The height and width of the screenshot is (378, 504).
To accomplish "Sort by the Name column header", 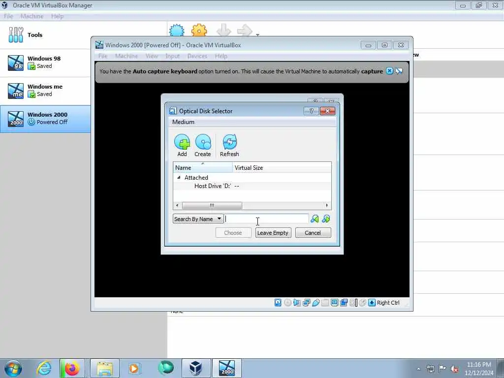I will [203, 167].
